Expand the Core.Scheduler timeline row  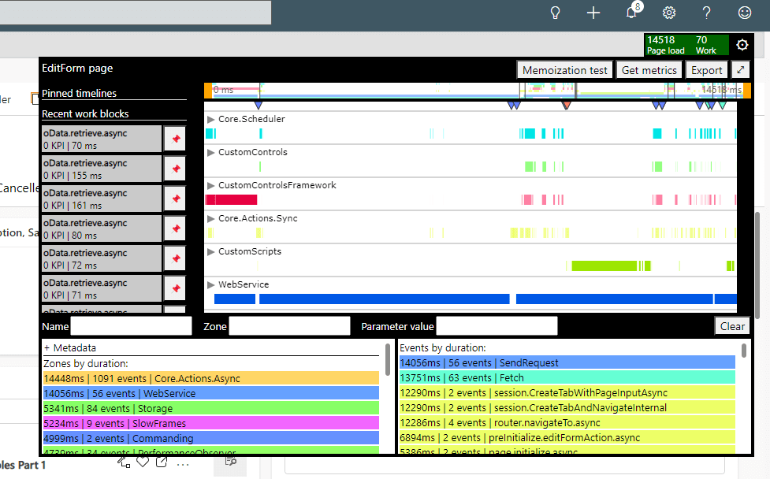coord(210,119)
